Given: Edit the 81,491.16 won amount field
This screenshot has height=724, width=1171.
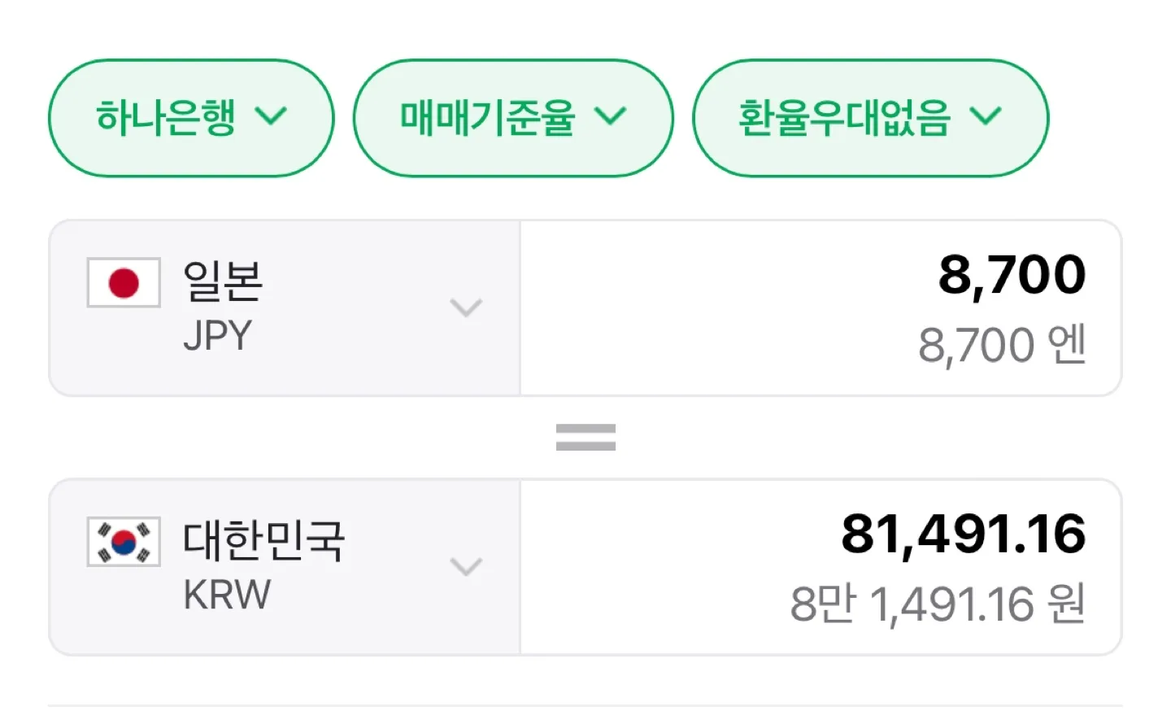Looking at the screenshot, I should tap(821, 567).
